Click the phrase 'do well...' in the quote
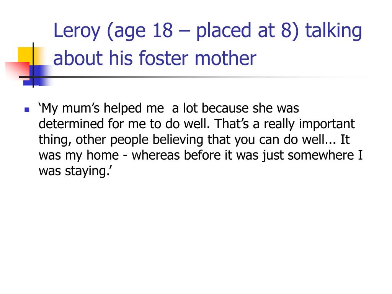The width and height of the screenshot is (392, 294). pyautogui.click(x=309, y=139)
